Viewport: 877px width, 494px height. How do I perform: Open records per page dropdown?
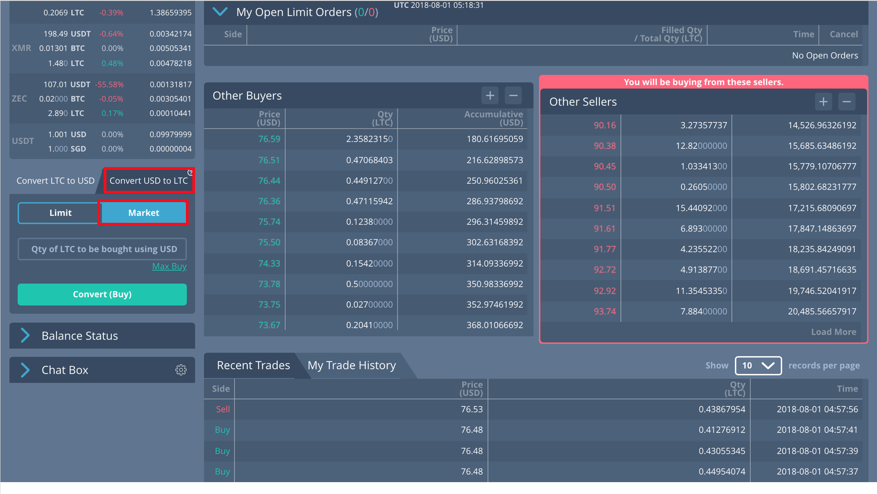[x=758, y=365]
